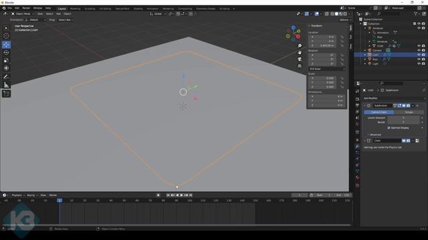This screenshot has height=240, width=428.
Task: Open the Object Data properties tab
Action: [357, 171]
